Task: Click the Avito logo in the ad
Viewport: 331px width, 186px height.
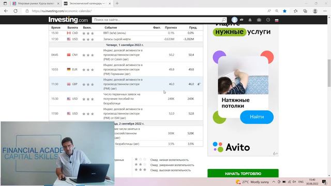Action: pyautogui.click(x=231, y=147)
